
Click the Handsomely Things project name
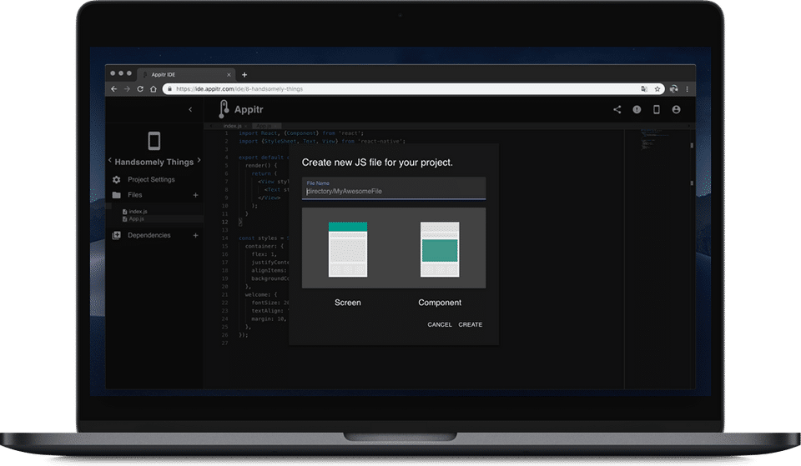click(154, 163)
